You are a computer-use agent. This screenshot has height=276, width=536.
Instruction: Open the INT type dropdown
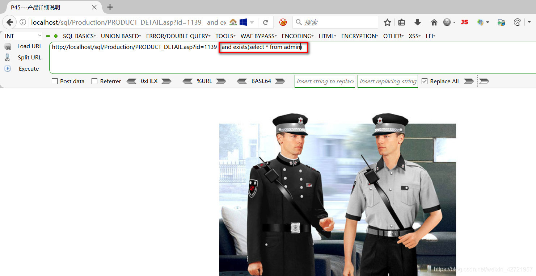tap(23, 36)
